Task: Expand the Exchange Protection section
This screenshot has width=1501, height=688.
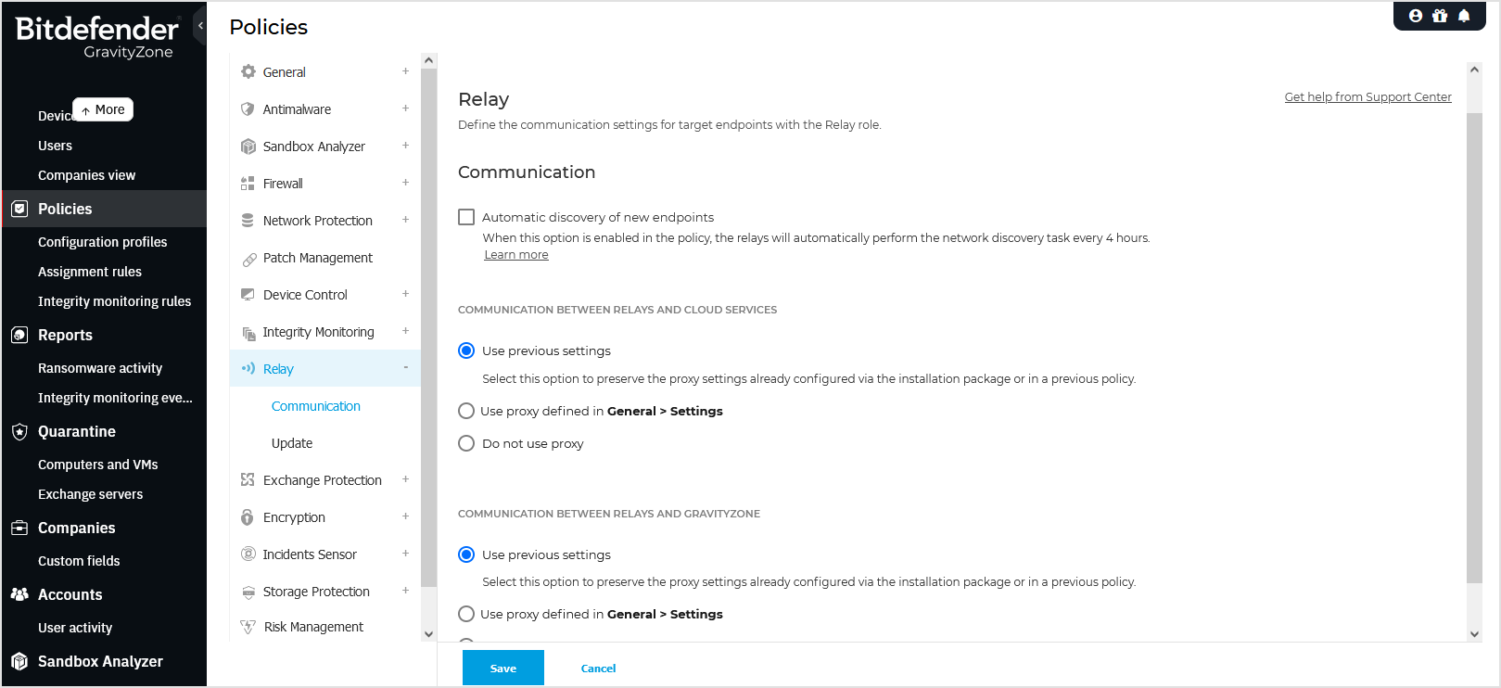Action: pos(405,479)
